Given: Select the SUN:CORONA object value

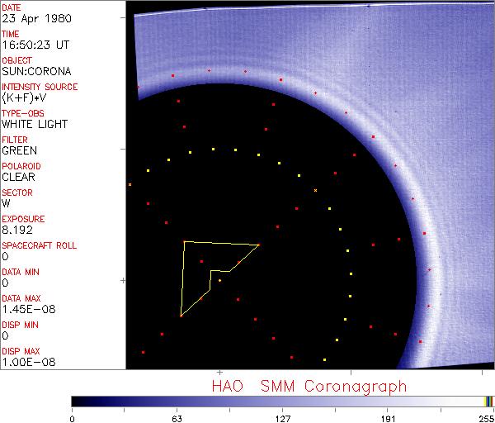Looking at the screenshot, I should 37,71.
